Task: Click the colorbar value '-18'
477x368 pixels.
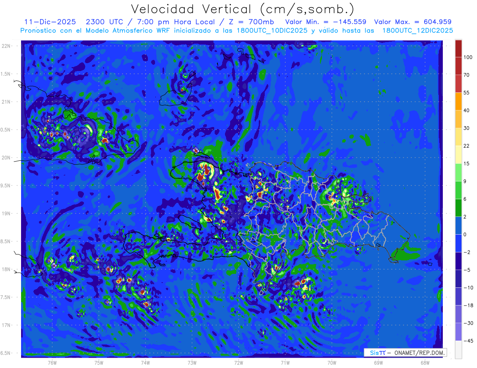Action: pyautogui.click(x=468, y=305)
